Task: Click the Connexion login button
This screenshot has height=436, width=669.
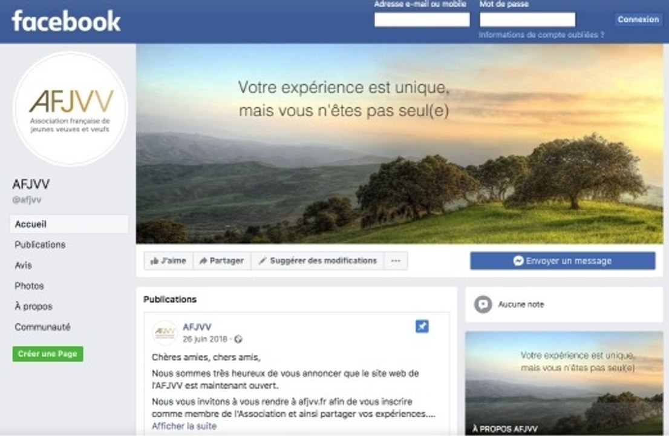Action: coord(638,19)
